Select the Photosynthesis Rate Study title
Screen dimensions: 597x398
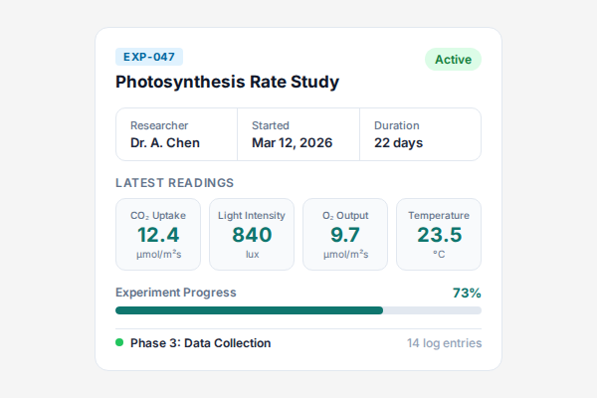(228, 83)
